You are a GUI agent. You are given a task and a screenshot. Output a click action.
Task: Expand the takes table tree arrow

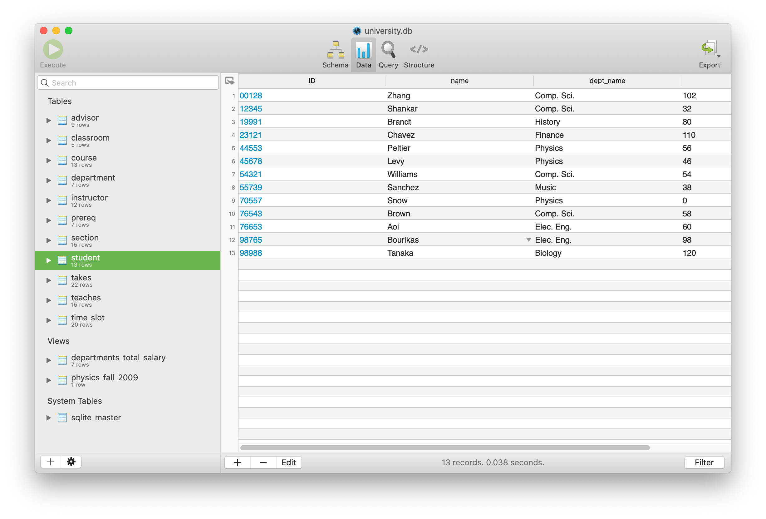tap(48, 281)
